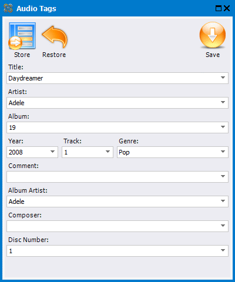Image resolution: width=235 pixels, height=282 pixels.
Task: Click the Track field showing 1
Action: 88,152
